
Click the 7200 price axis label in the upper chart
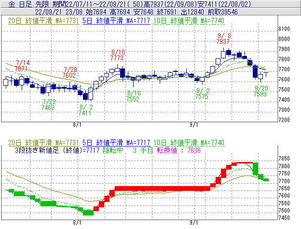pos(284,120)
